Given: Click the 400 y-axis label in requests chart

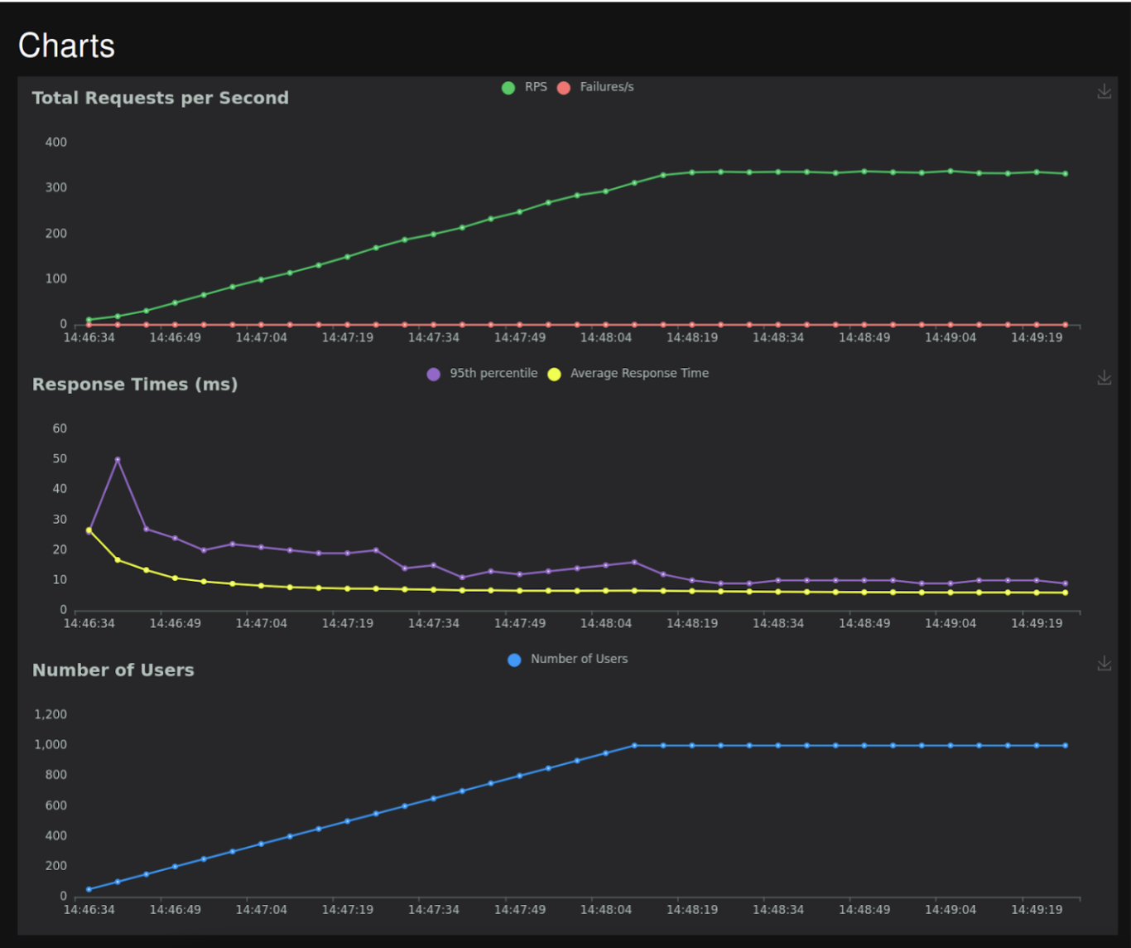Looking at the screenshot, I should tap(56, 143).
